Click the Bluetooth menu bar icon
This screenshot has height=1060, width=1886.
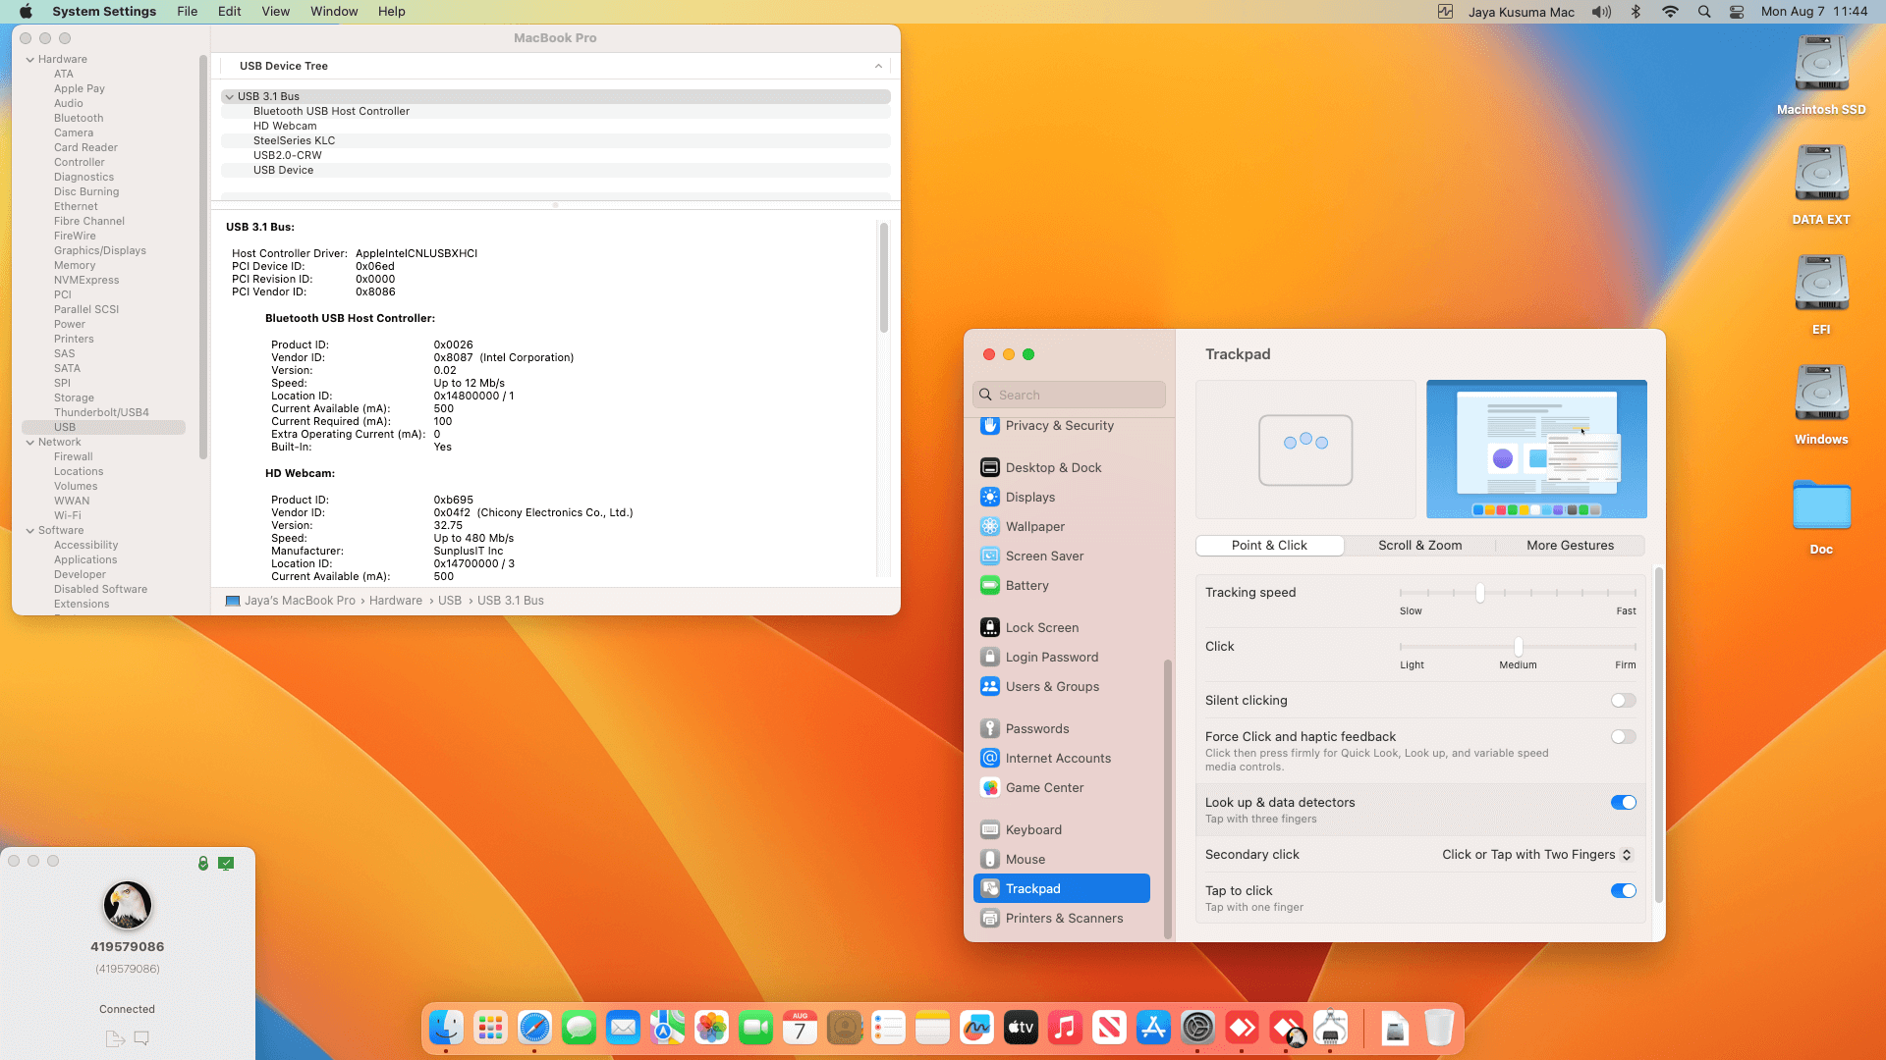[x=1636, y=12]
